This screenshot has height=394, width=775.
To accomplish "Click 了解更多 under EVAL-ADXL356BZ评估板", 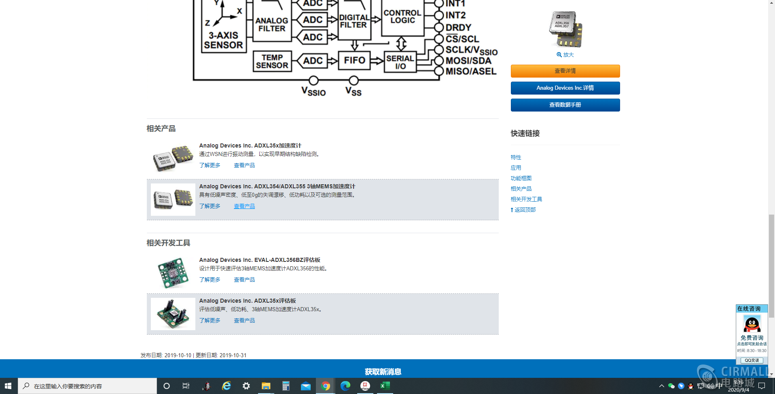I will click(x=210, y=280).
